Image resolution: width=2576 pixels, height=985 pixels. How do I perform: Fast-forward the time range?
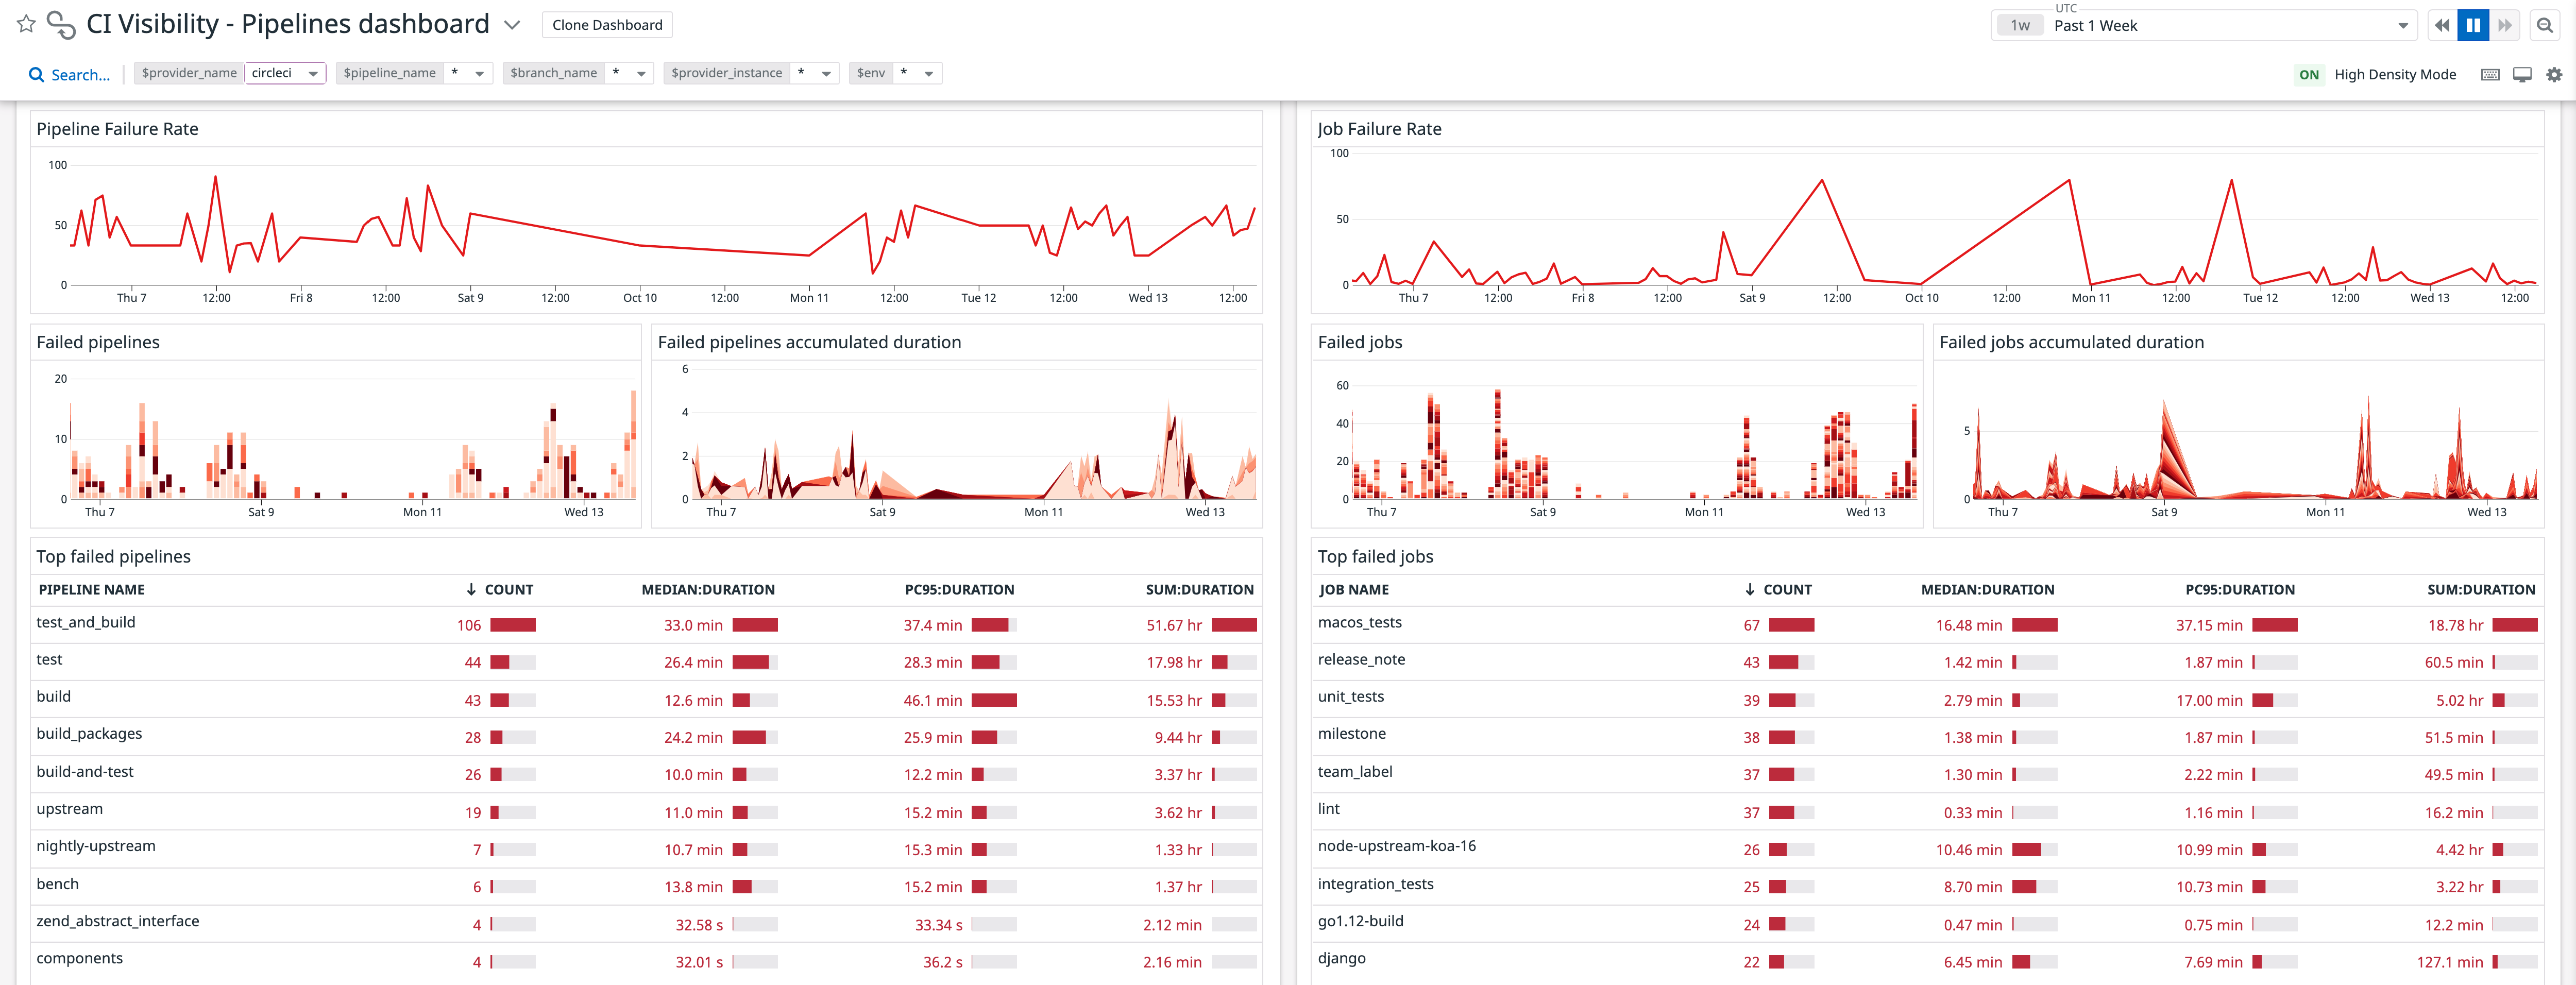pyautogui.click(x=2506, y=25)
